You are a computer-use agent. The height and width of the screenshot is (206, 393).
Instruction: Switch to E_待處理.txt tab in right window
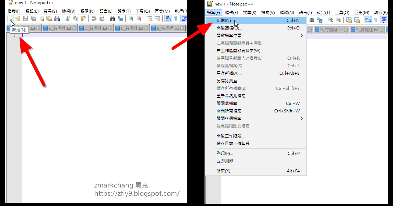(x=367, y=30)
